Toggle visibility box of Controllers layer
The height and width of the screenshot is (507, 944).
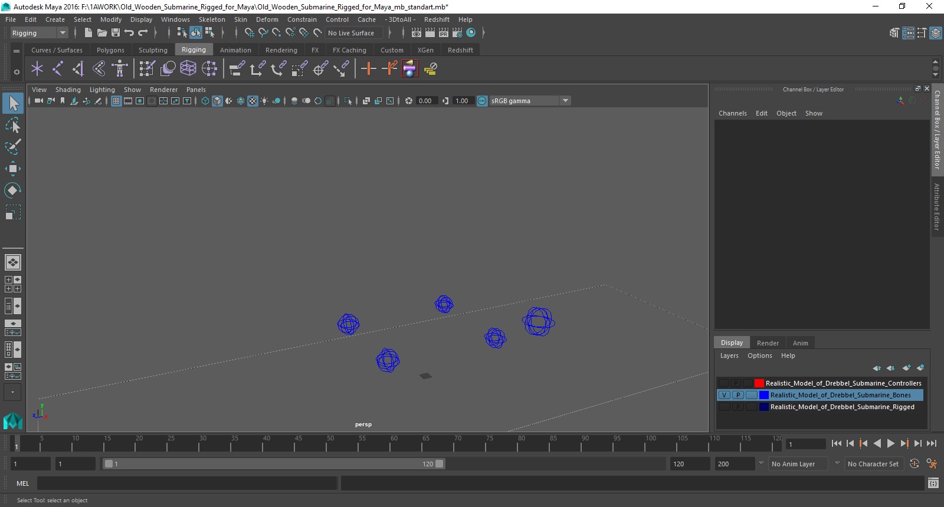click(x=723, y=383)
